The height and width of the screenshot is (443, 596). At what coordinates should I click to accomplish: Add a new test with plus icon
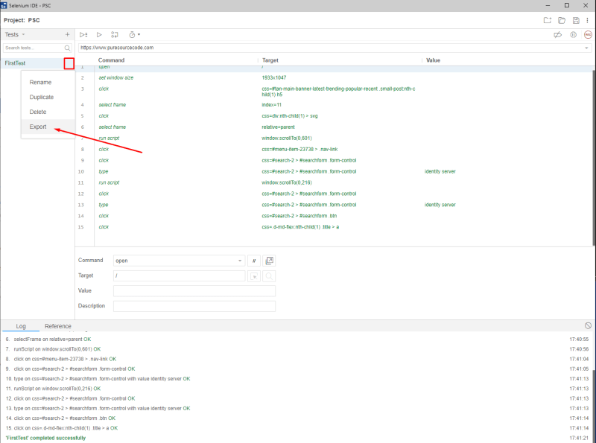coord(67,34)
